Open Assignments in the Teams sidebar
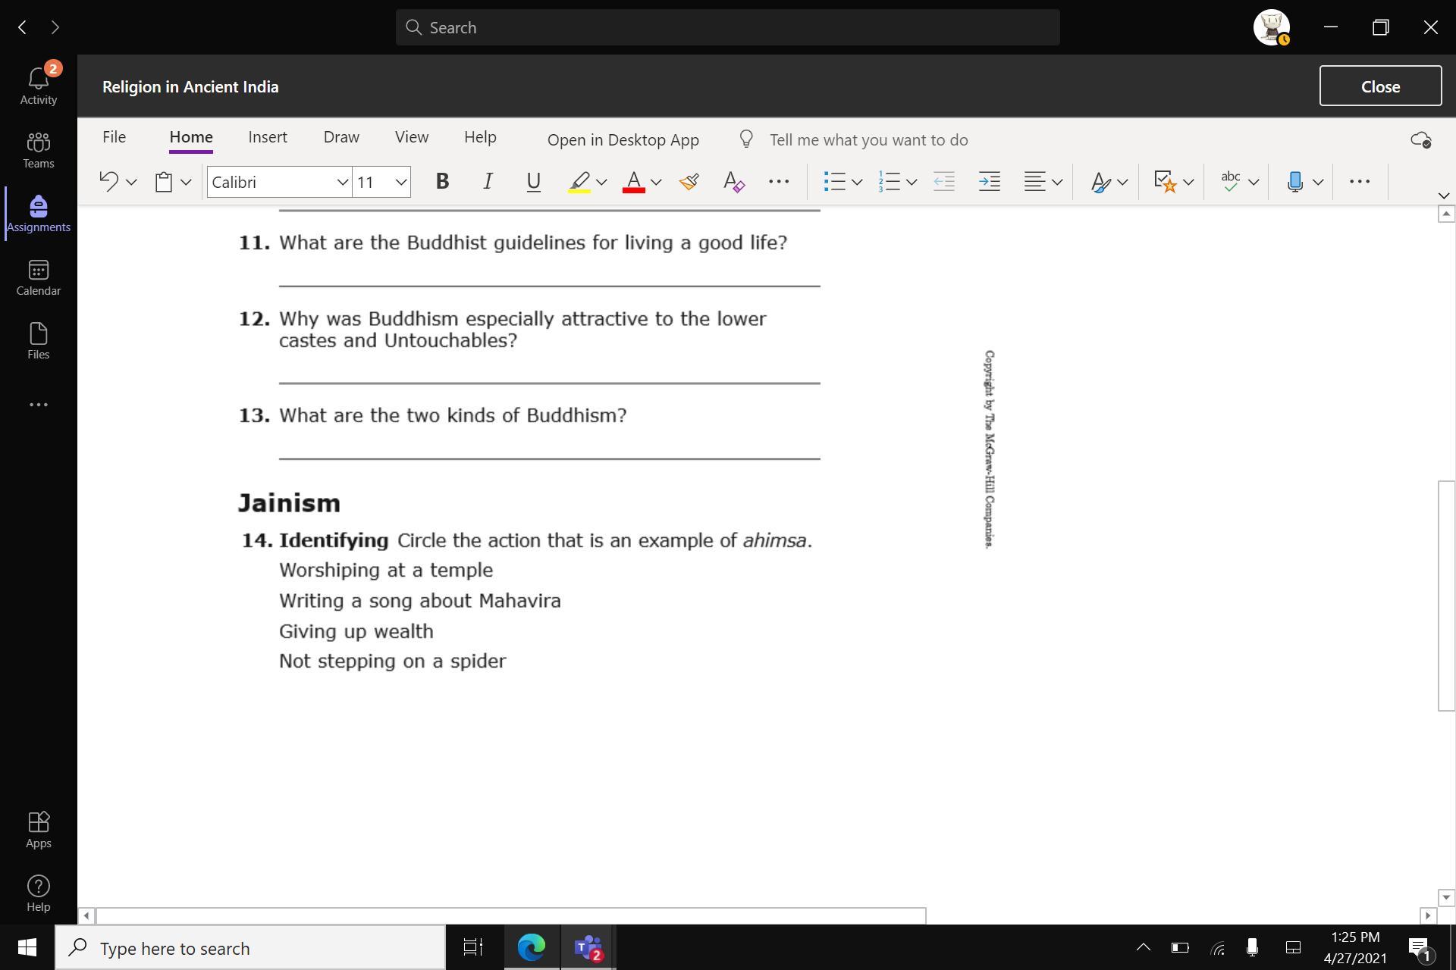 (38, 213)
